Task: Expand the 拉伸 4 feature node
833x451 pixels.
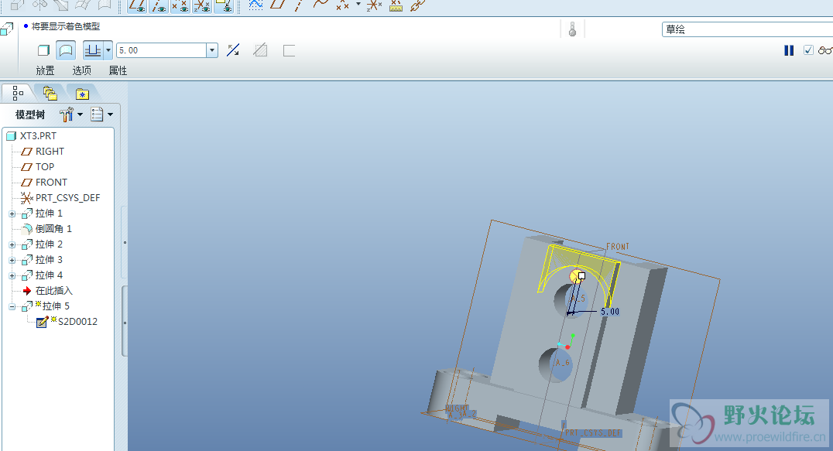Action: [x=12, y=275]
